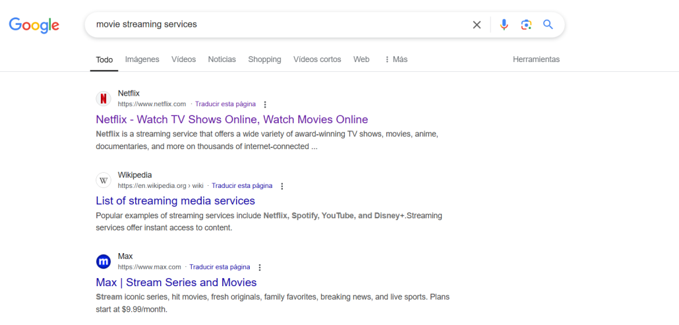Screen dimensions: 679x325
Task: Click the https://www.netflix.com URL text
Action: pyautogui.click(x=152, y=104)
